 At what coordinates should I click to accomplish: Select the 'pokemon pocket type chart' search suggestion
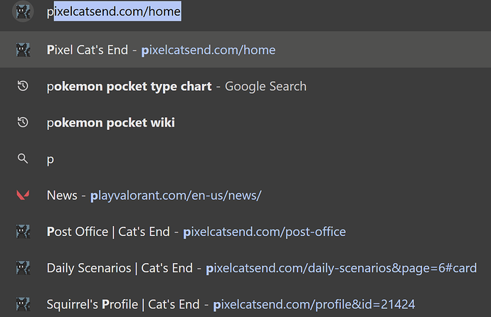click(x=129, y=87)
